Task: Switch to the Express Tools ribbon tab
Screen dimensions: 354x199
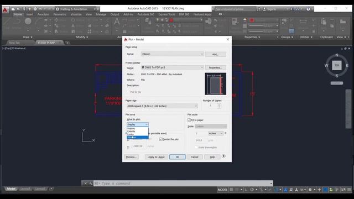Action: click(166, 14)
